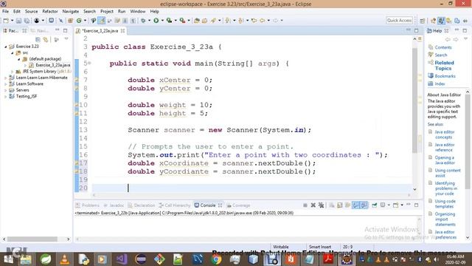The width and height of the screenshot is (472, 266).
Task: Click the Save icon in the toolbar
Action: (x=18, y=21)
